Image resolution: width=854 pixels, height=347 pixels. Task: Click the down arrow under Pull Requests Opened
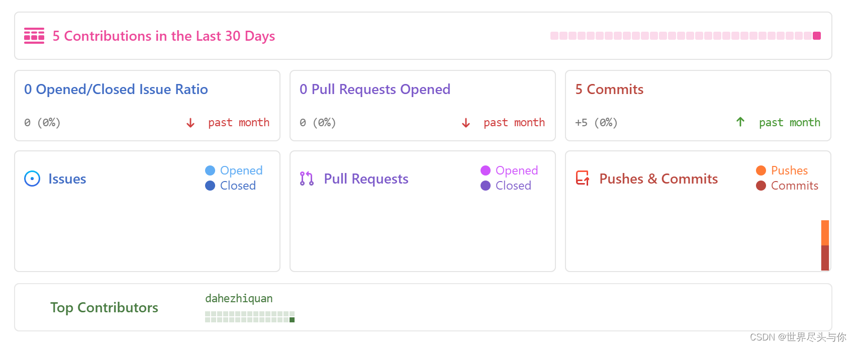pos(466,123)
